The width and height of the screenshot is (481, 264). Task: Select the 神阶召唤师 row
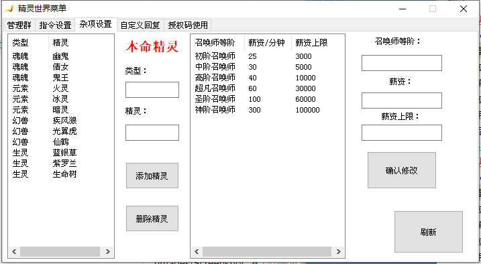coord(268,110)
